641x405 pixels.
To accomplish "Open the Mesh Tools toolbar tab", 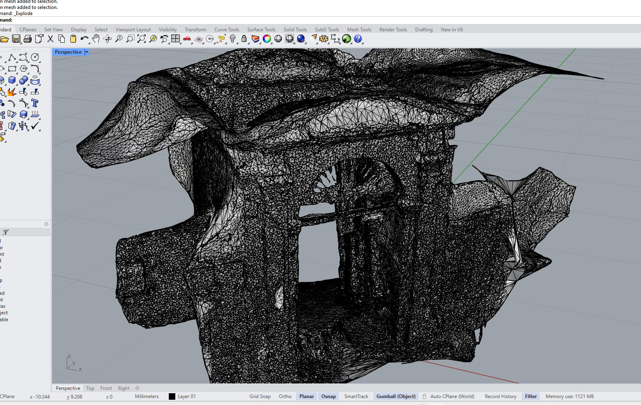I will (x=359, y=30).
